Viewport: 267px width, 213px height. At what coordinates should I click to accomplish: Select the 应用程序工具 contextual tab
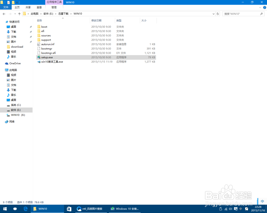coord(54,2)
